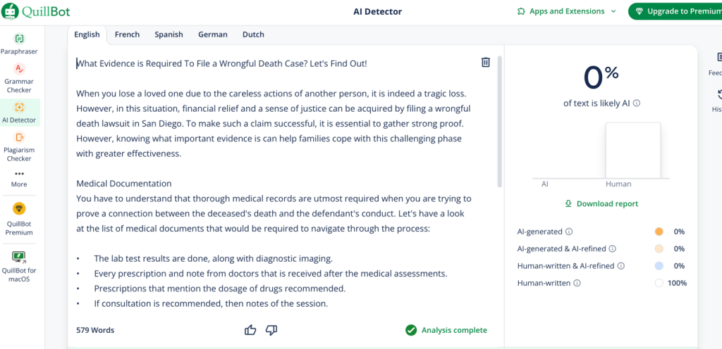Click the Upgrade to Premium button
The image size is (722, 349).
click(675, 11)
